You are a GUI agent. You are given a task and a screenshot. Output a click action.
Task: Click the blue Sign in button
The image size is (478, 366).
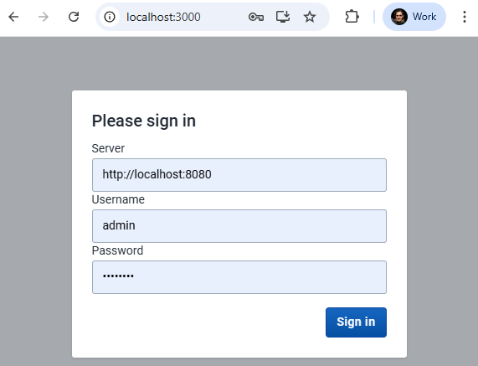[356, 322]
